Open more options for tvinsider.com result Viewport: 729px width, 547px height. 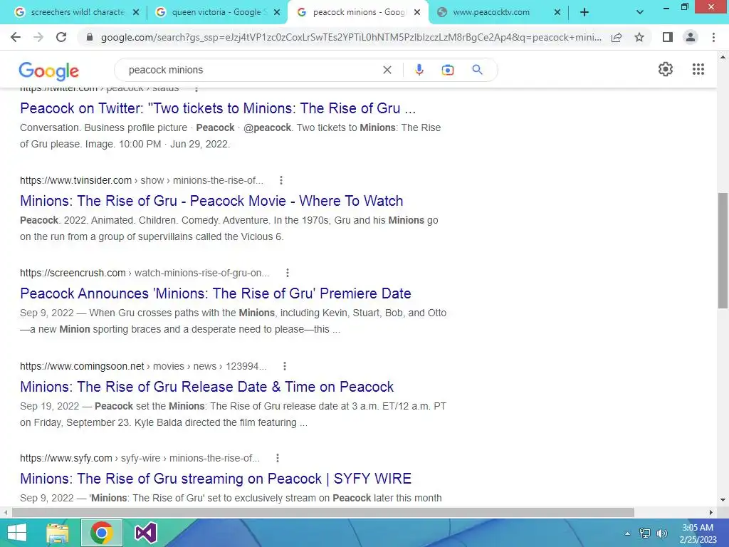pos(280,180)
